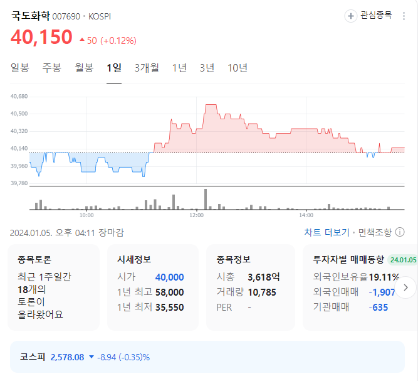Select the 1년 chart range tab
The image size is (418, 381).
179,68
